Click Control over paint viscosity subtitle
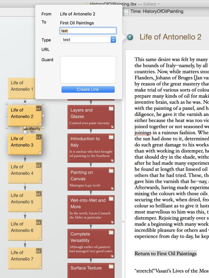The height and width of the screenshot is (278, 209). coord(90,123)
